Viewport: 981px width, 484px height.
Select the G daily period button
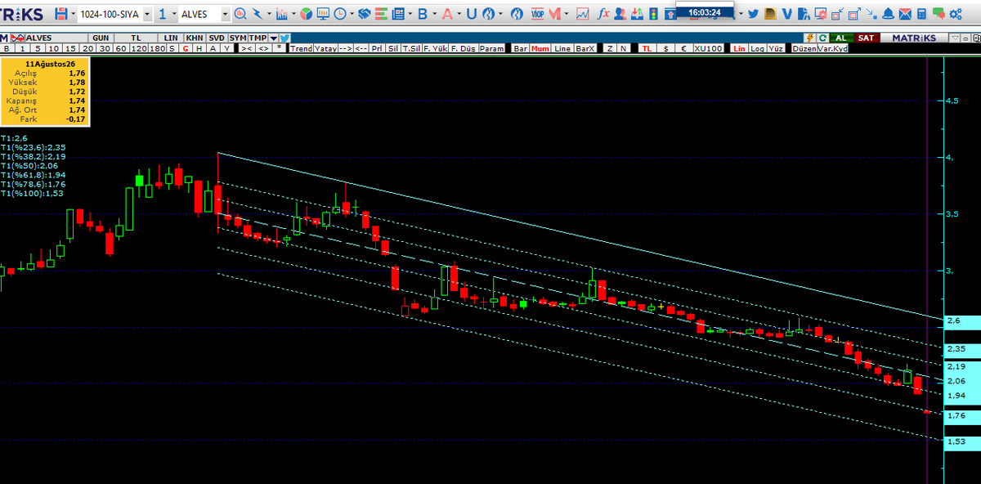186,48
